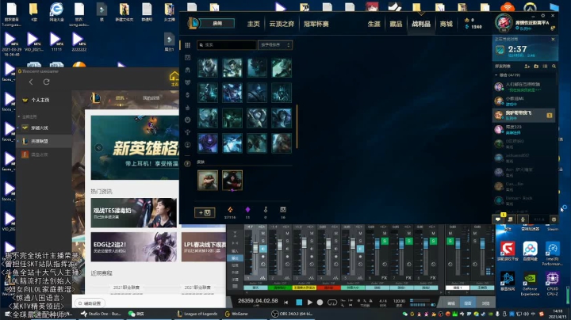Click play in Studio One transport
This screenshot has width=571, height=320.
tap(310, 303)
